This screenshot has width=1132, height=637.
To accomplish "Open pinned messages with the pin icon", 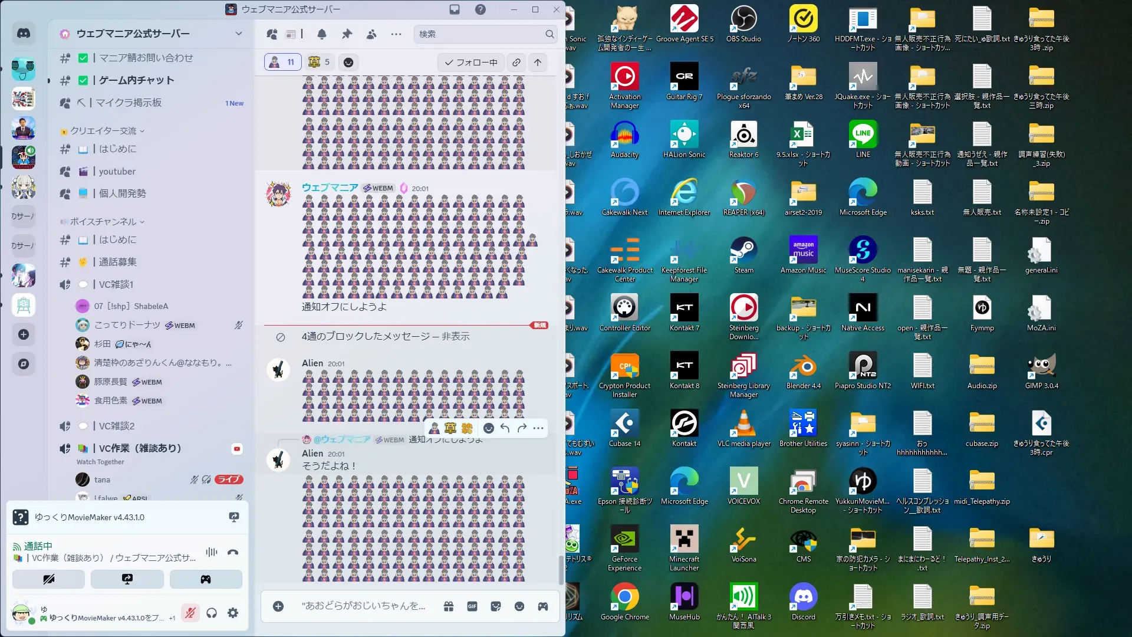I will tap(347, 34).
